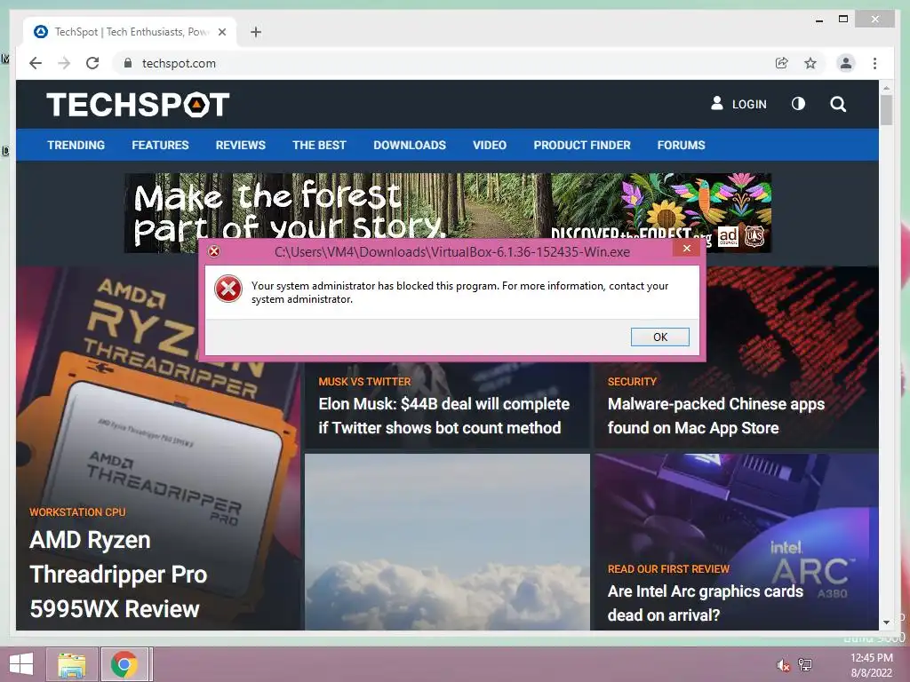Click the network tray icon
The image size is (910, 682).
(x=805, y=664)
